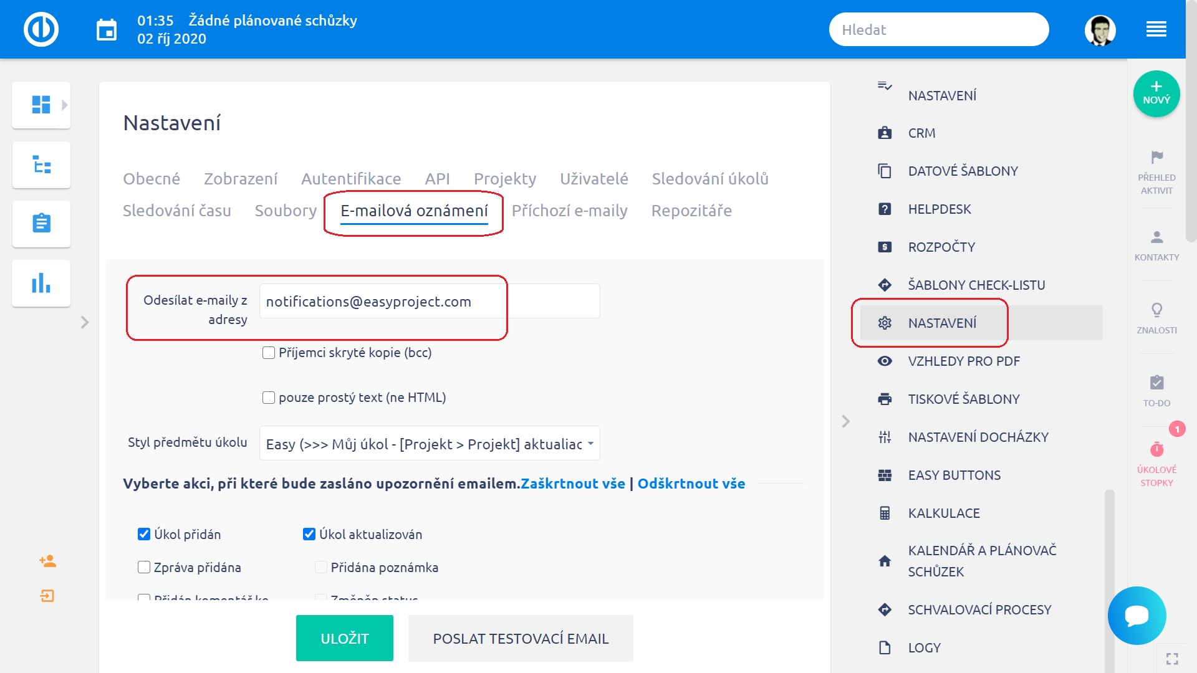The height and width of the screenshot is (673, 1197).
Task: Click Poslat testovací email button
Action: tap(521, 638)
